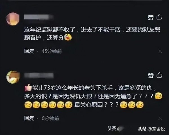Reply to the 45分钟前 comment
169x135 pixels.
coord(29,51)
